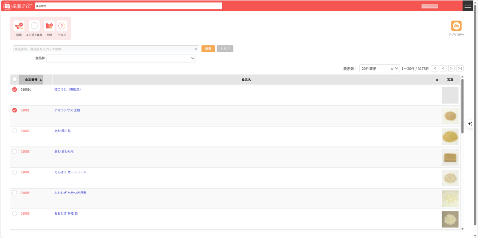Sort by the 食品番号 column header
478x238 pixels.
(31, 80)
